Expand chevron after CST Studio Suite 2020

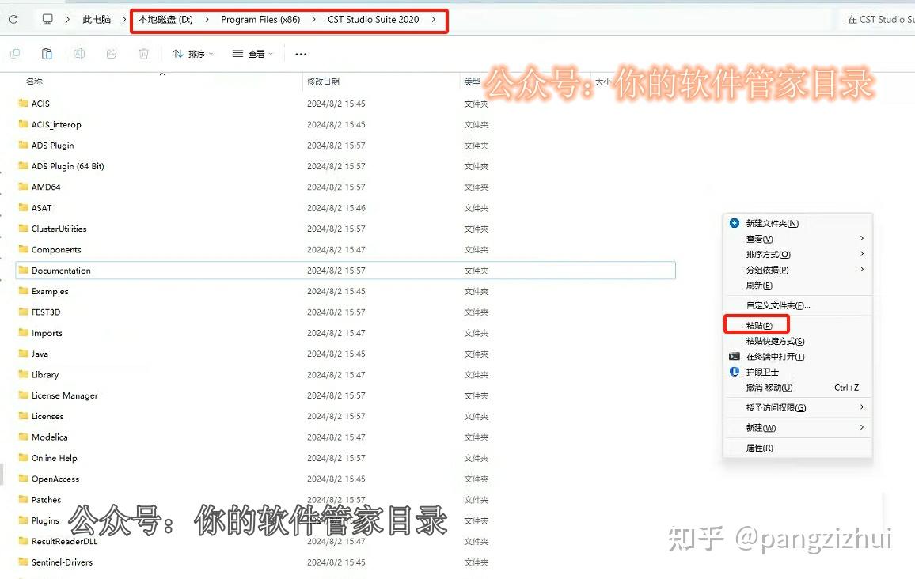click(433, 19)
